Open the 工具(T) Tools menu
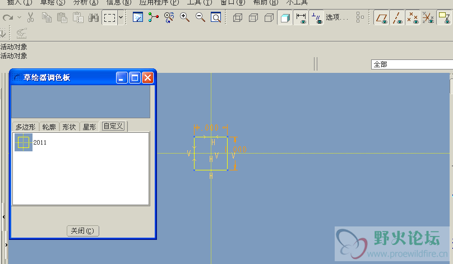This screenshot has height=264, width=453. tap(200, 3)
